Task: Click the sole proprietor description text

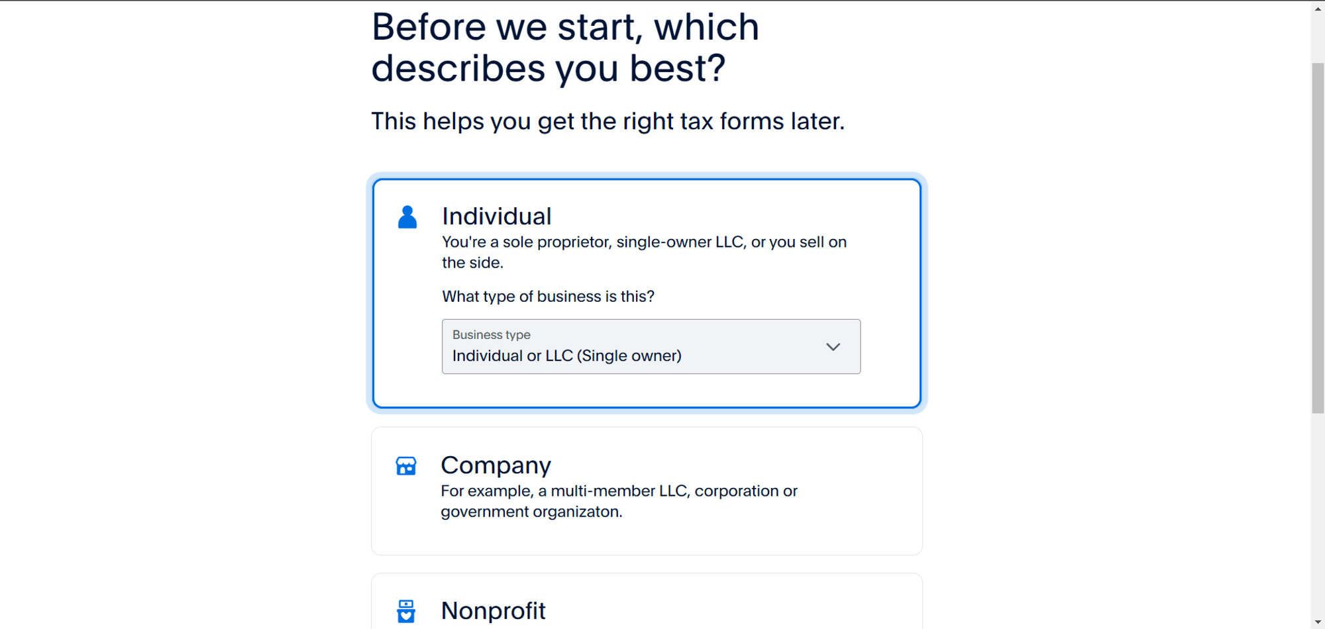Action: [643, 252]
